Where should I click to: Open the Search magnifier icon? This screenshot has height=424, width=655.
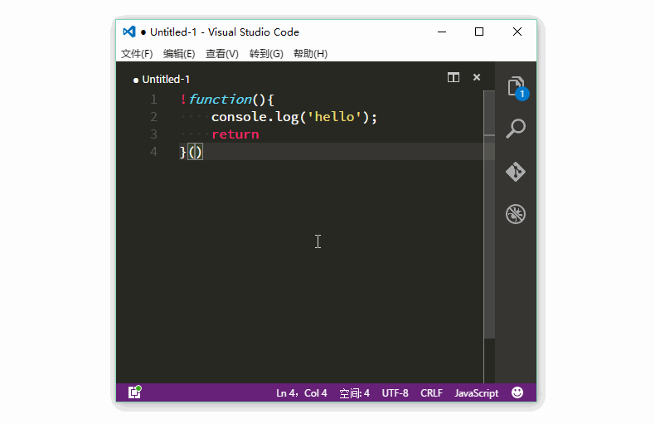tap(516, 129)
